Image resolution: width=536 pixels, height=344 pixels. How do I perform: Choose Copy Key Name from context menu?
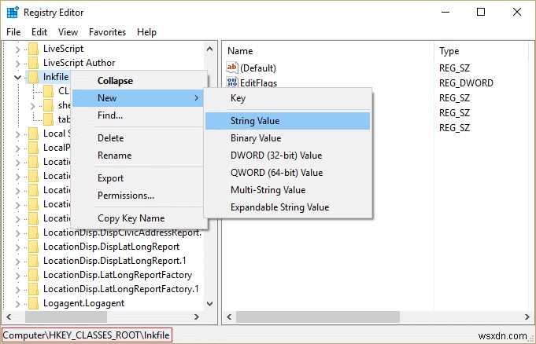pos(131,218)
